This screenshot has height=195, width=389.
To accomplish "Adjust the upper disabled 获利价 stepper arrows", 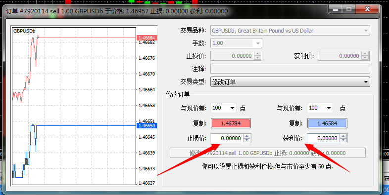I will [365, 56].
